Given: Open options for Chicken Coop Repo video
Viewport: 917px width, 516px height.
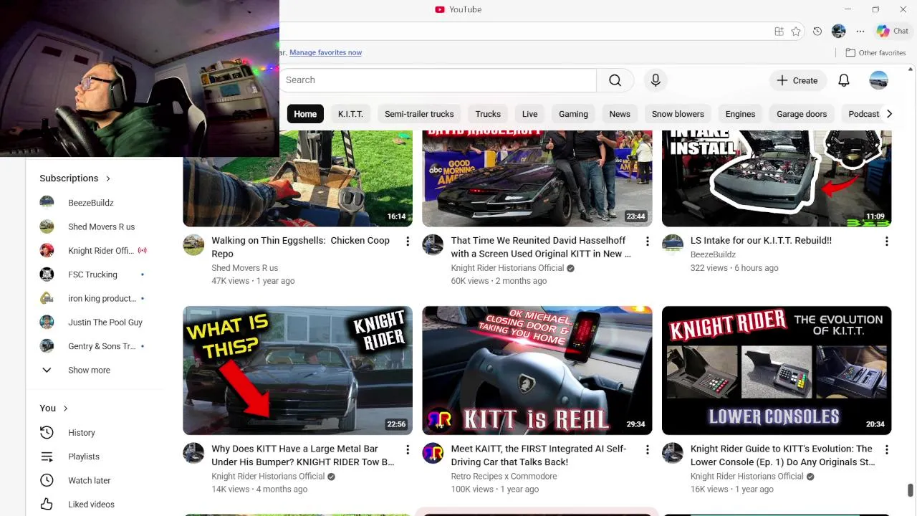Looking at the screenshot, I should click(x=408, y=242).
